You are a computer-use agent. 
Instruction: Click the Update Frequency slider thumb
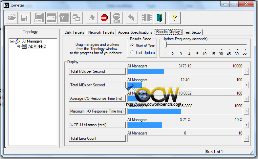pos(165,45)
